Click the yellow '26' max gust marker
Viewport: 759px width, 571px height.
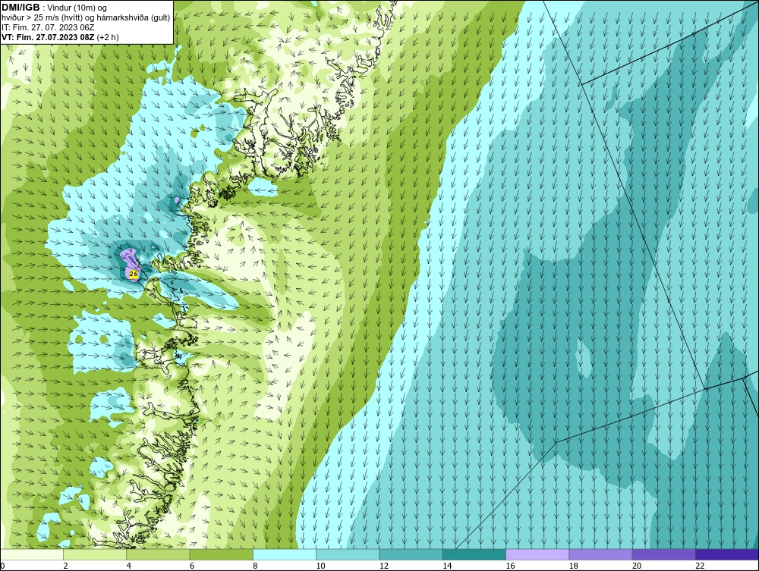(134, 275)
